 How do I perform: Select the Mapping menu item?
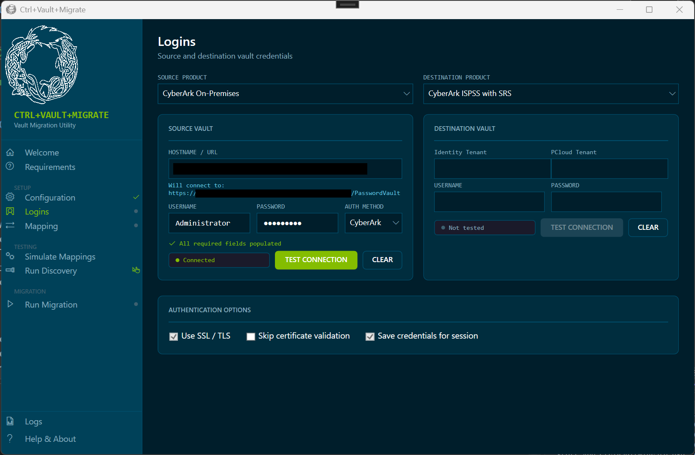click(41, 226)
